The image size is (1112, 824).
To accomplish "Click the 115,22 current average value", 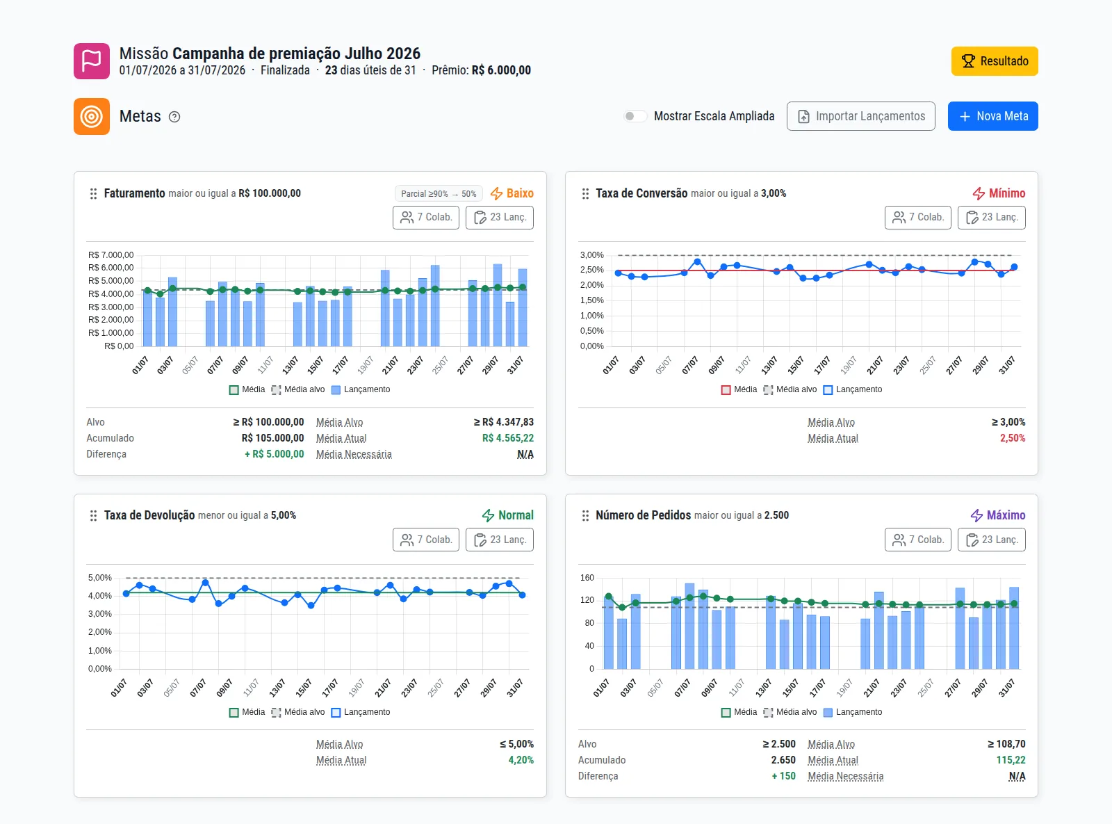I will pos(1011,760).
